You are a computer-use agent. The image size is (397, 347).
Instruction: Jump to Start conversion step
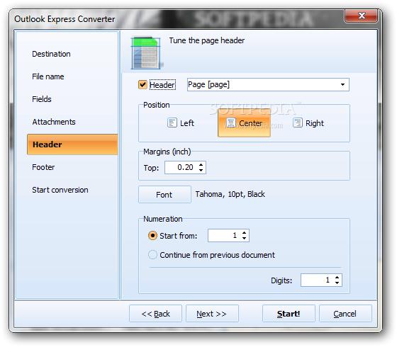pyautogui.click(x=60, y=190)
